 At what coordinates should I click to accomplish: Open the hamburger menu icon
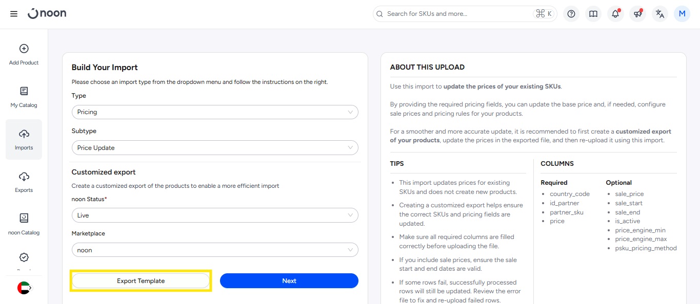14,14
